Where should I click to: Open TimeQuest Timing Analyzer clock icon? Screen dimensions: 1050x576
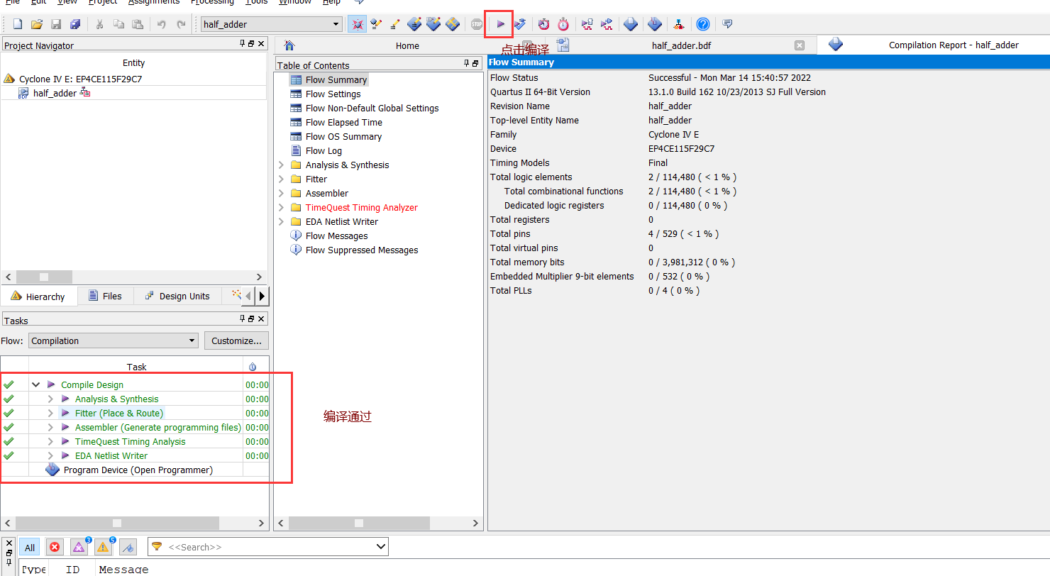coord(563,24)
